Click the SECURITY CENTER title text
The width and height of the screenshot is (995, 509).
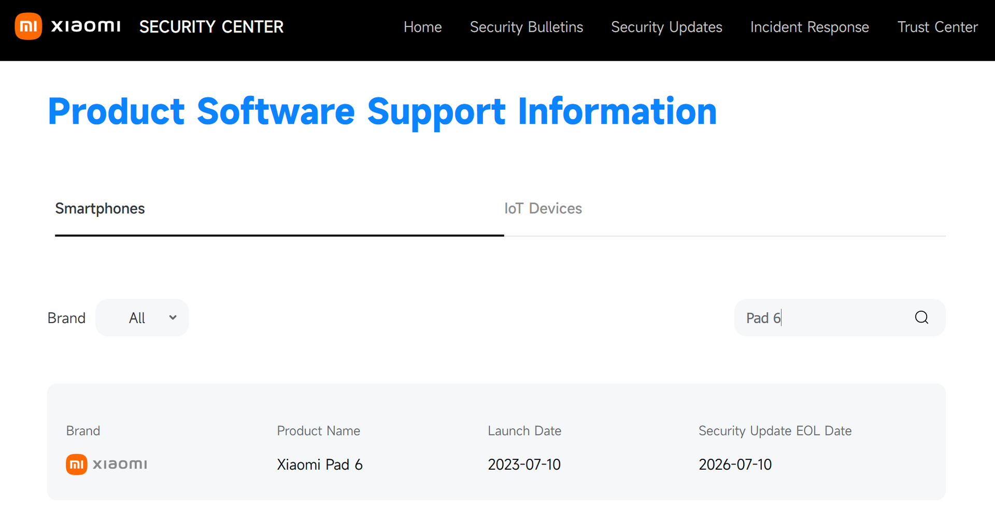coord(211,27)
